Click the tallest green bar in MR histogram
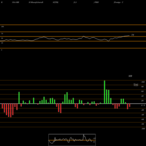146x146 pixels. 105,92
